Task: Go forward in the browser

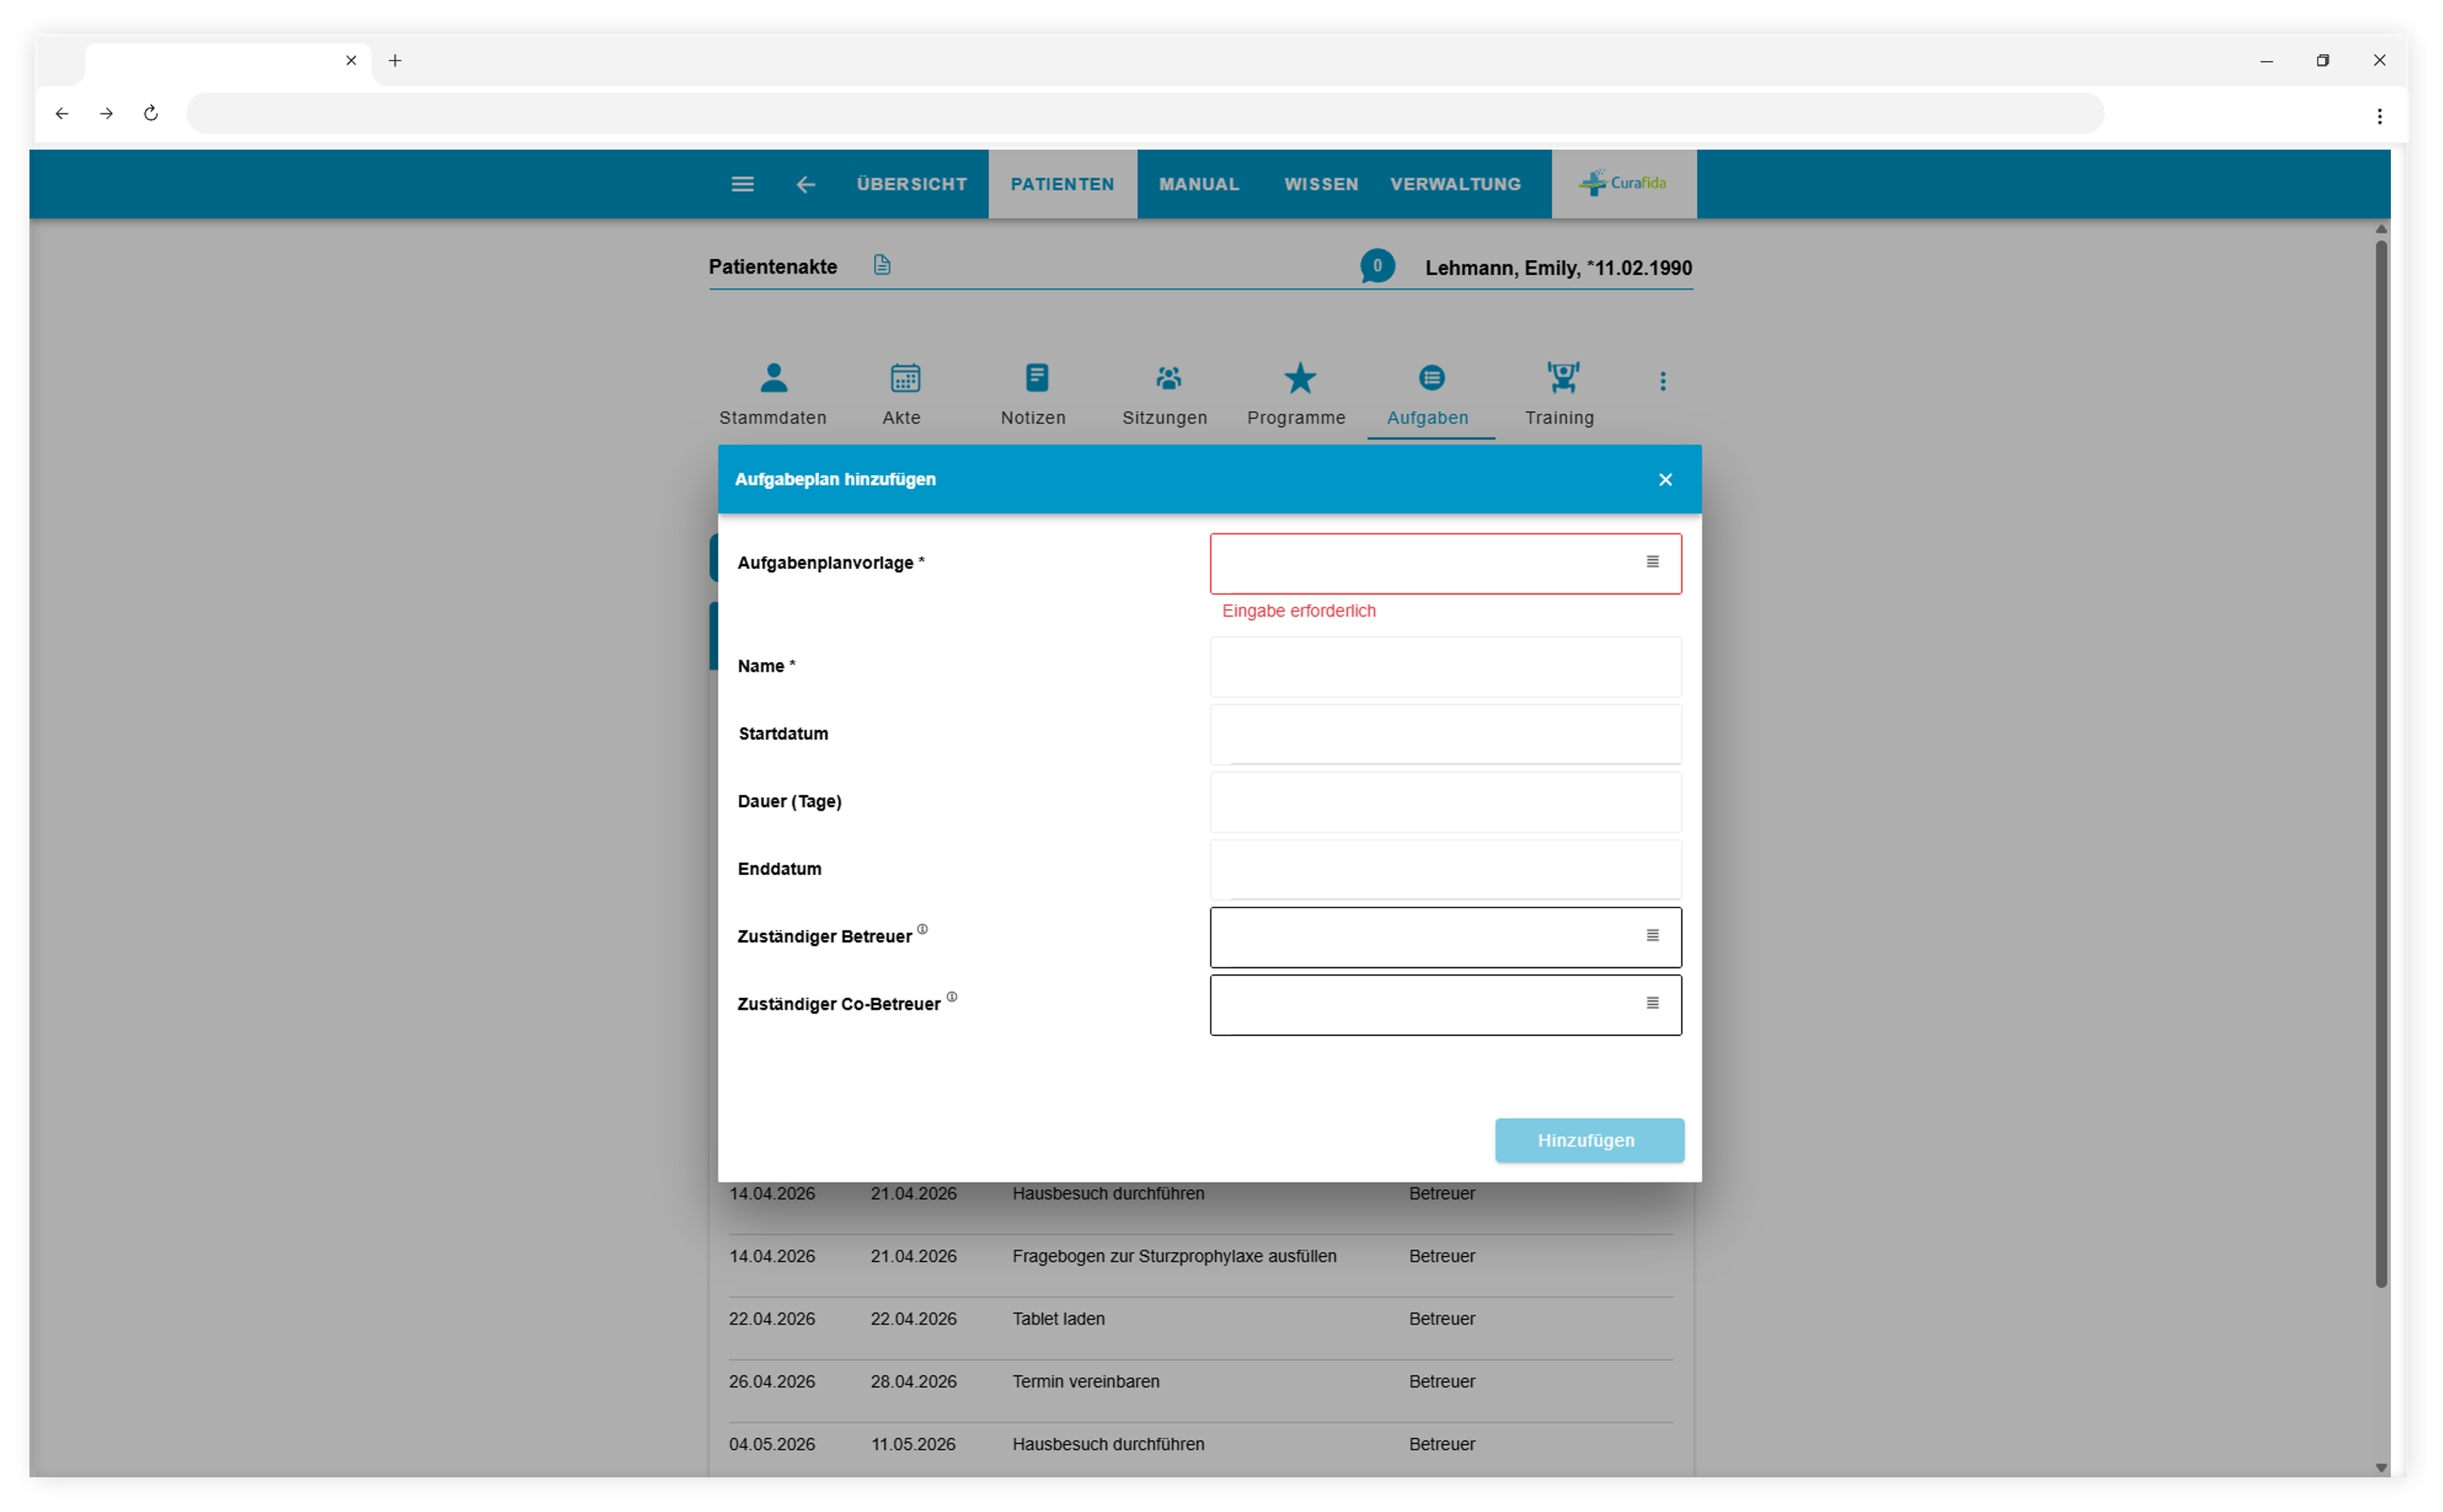Action: 106,114
